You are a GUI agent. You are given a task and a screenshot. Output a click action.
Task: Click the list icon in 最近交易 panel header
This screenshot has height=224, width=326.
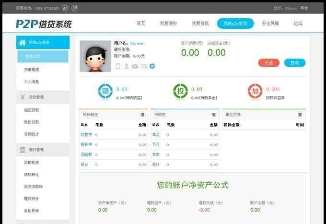click(300, 115)
